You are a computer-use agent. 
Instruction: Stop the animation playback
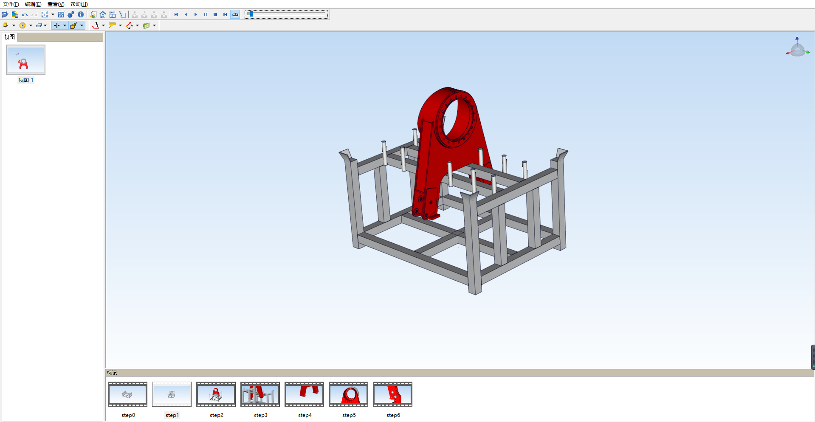click(x=215, y=14)
